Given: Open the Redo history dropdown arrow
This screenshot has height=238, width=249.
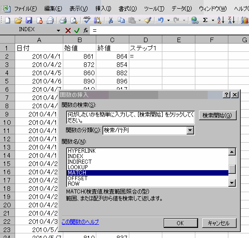Looking at the screenshot, I should coord(184,20).
